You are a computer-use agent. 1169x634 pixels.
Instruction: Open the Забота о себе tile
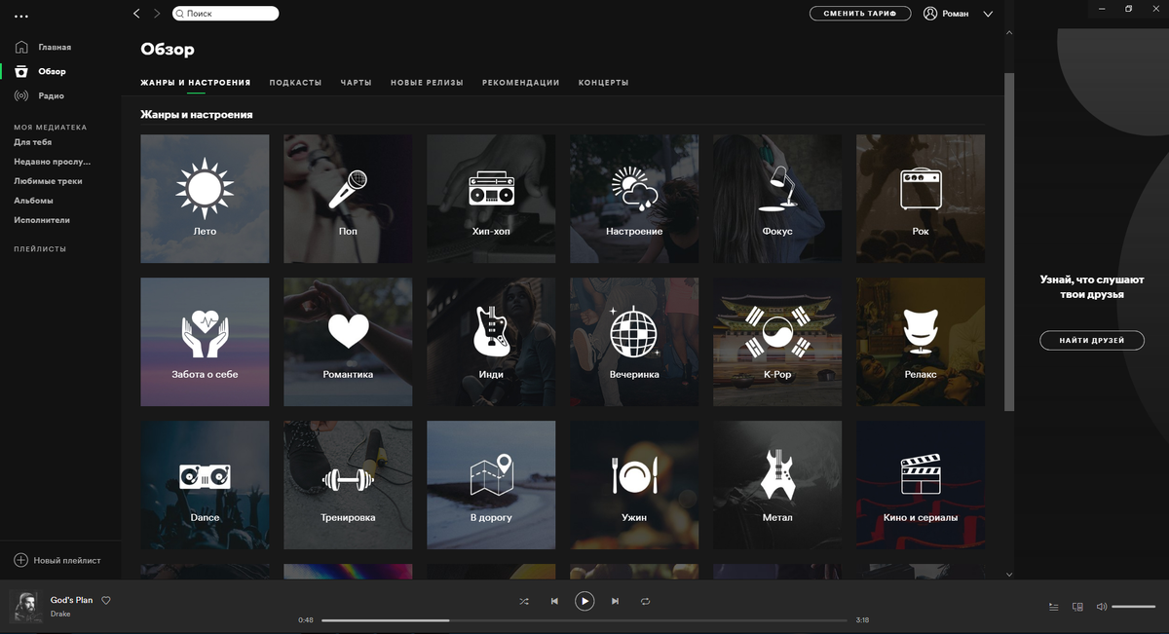click(x=205, y=342)
